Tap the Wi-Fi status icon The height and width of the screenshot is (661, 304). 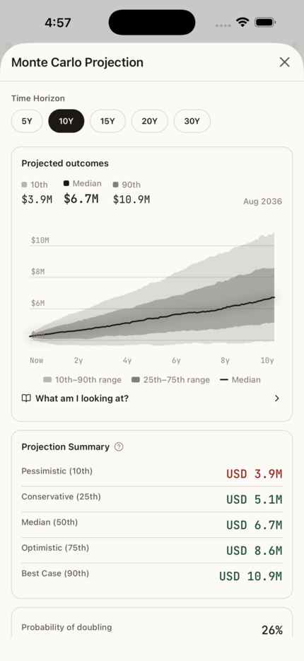point(242,23)
